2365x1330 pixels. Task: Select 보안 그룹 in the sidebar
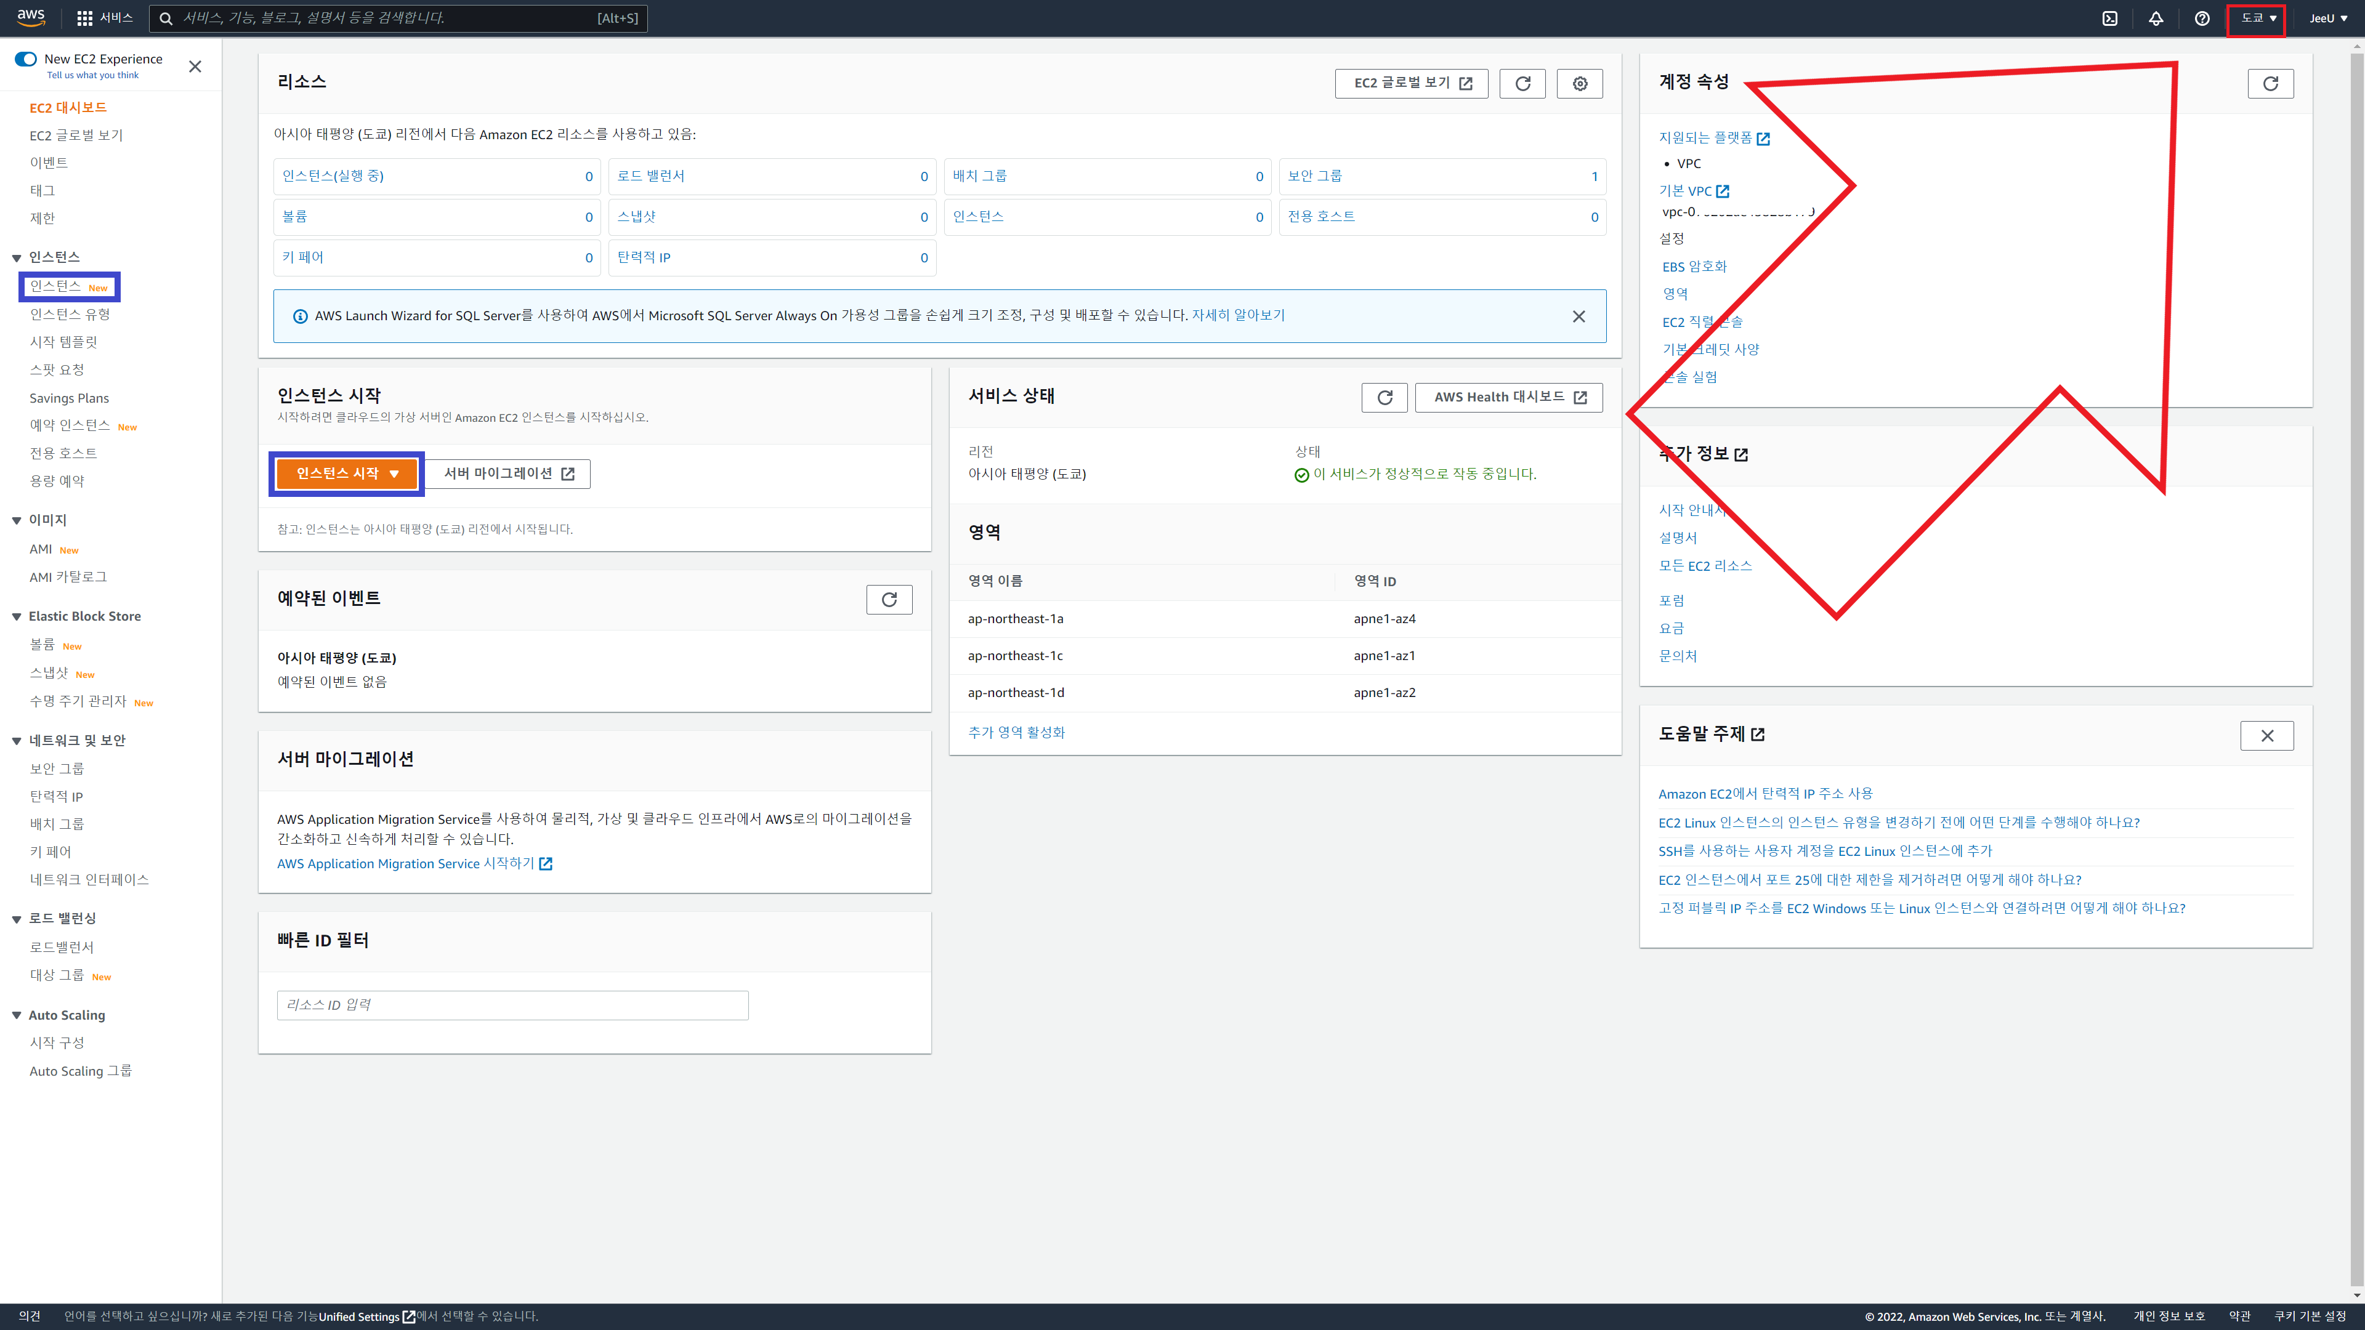pyautogui.click(x=57, y=768)
